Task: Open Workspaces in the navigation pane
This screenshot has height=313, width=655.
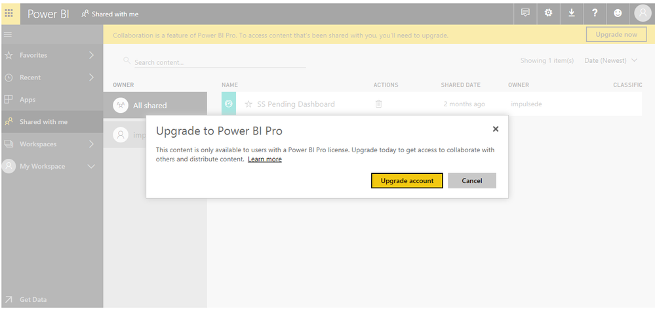Action: pyautogui.click(x=52, y=144)
